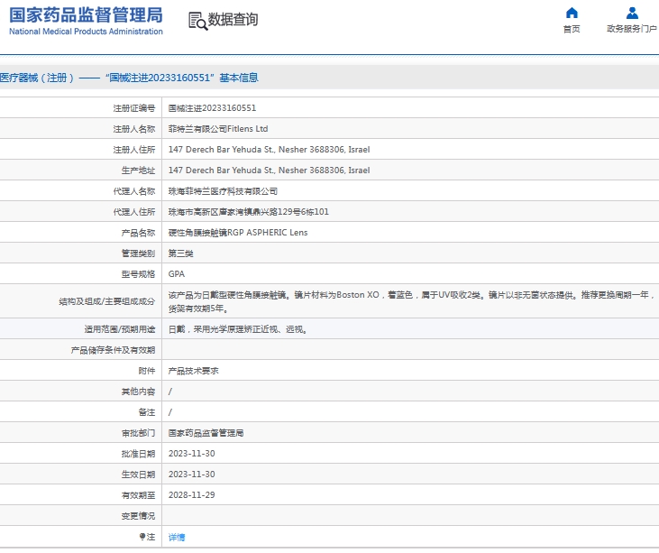Image resolution: width=659 pixels, height=553 pixels.
Task: Click the 批准日期 label
Action: (x=138, y=454)
